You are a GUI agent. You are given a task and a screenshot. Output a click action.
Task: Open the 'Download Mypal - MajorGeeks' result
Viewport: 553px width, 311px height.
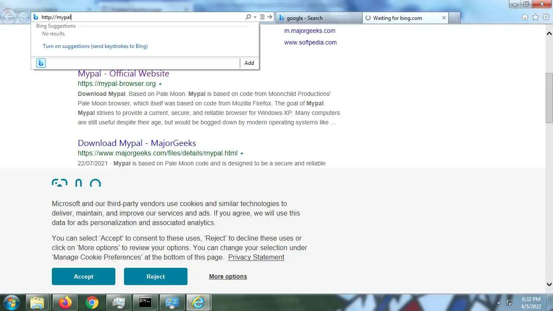[137, 143]
